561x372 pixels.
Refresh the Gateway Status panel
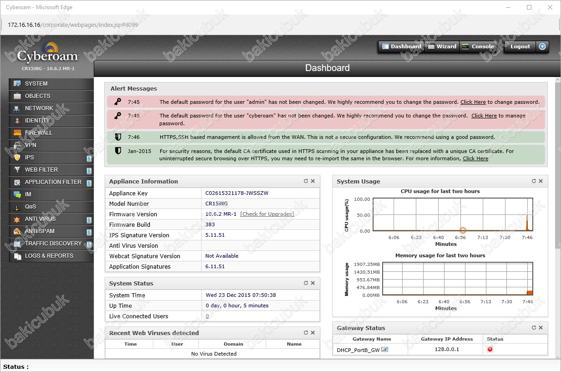click(534, 328)
